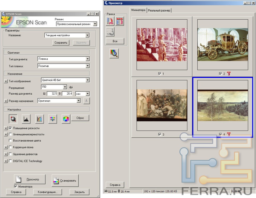Enable the Восстановление цвета checkbox

(x=10, y=141)
